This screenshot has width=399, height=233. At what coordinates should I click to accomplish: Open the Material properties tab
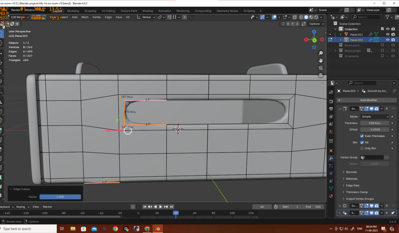(331, 196)
